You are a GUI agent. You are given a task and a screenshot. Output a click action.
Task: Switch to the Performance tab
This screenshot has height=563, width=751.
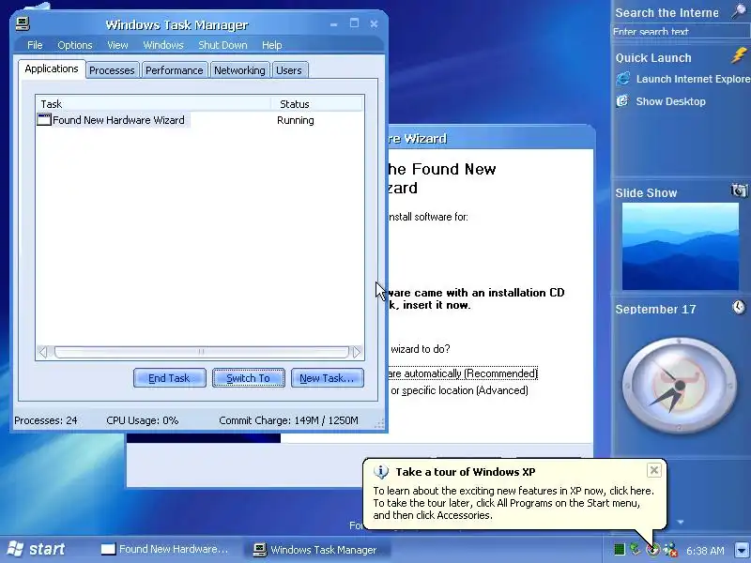pos(175,70)
